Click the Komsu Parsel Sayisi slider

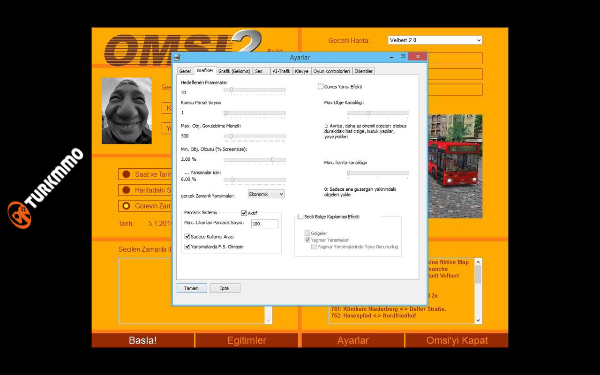pyautogui.click(x=255, y=113)
